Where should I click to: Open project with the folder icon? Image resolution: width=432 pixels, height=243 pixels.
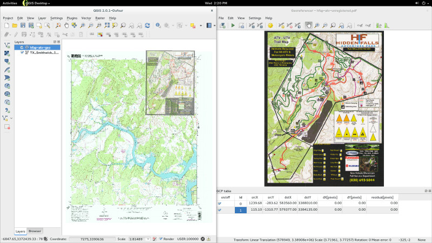point(15,25)
